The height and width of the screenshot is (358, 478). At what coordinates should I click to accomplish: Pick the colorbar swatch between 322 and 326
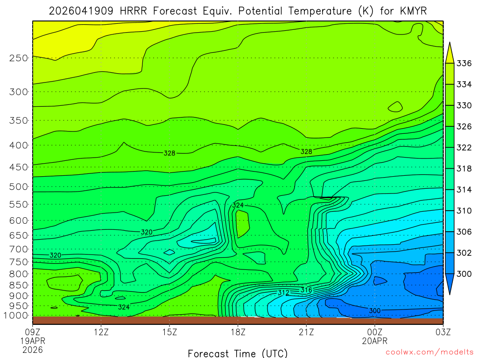click(x=450, y=137)
